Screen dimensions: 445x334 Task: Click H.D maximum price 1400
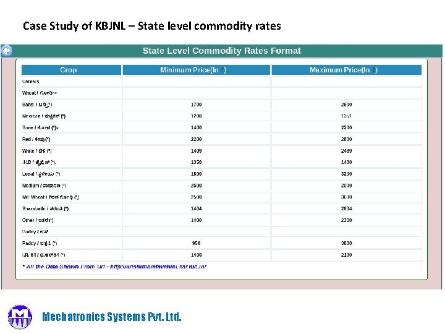pos(347,162)
